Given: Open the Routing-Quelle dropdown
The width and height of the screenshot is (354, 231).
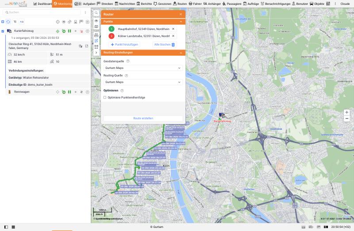Looking at the screenshot, I should [143, 82].
